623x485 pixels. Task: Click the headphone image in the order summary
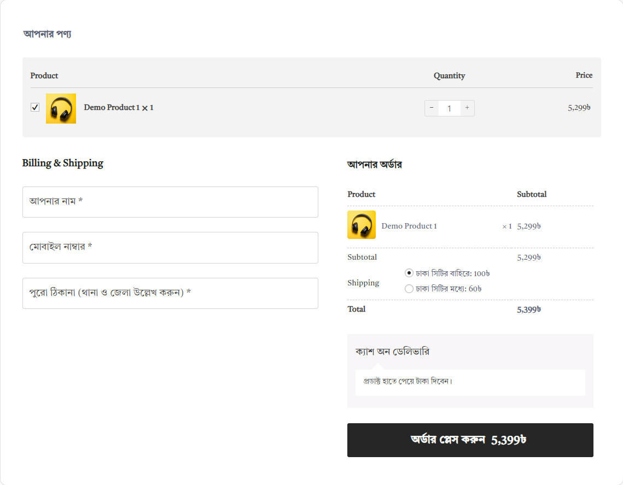(362, 225)
